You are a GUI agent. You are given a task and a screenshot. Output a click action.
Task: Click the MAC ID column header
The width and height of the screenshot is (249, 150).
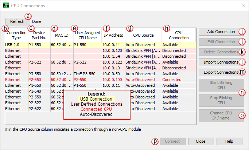pyautogui.click(x=62, y=35)
